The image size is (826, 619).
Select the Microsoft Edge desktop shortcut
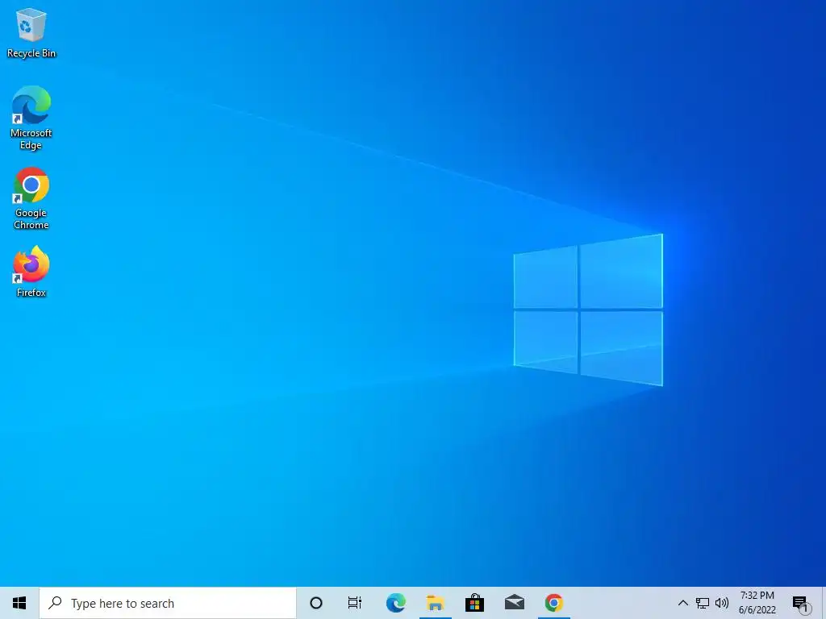[x=31, y=118]
